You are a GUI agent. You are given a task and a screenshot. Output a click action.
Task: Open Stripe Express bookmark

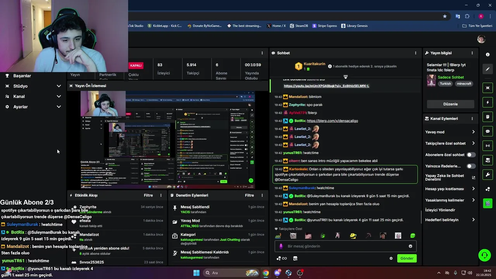(324, 26)
